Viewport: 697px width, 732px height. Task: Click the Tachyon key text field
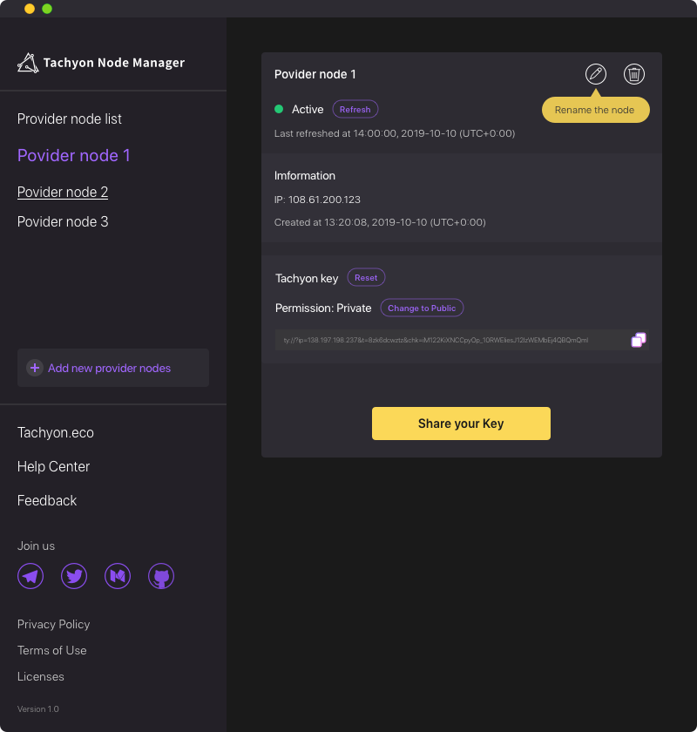pyautogui.click(x=452, y=340)
